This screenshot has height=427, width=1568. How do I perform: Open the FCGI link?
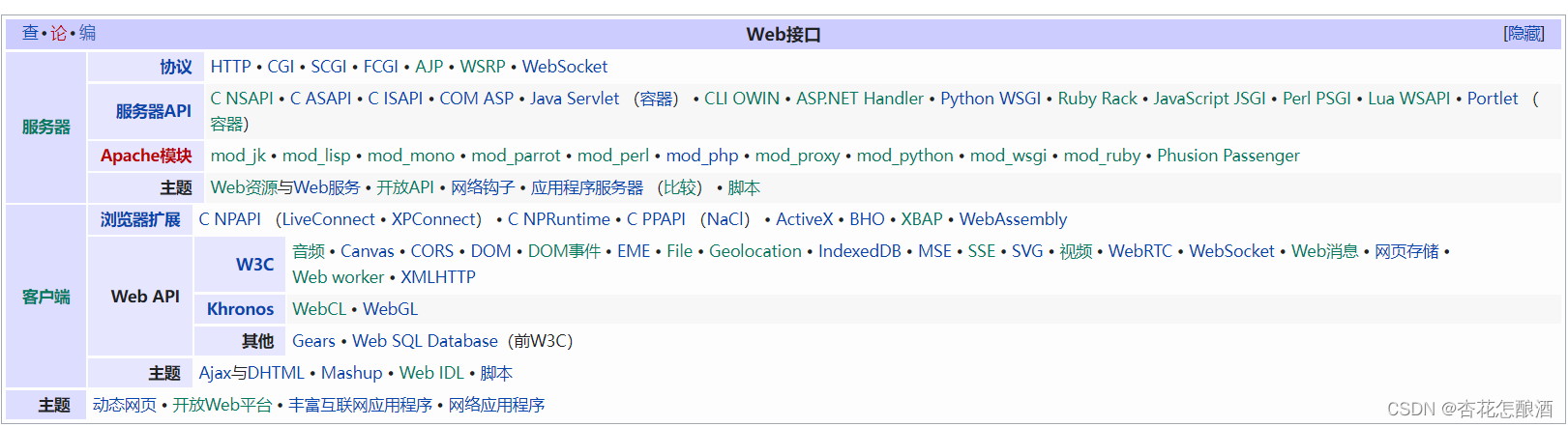(x=381, y=67)
